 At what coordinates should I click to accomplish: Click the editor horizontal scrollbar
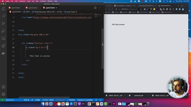point(44,97)
